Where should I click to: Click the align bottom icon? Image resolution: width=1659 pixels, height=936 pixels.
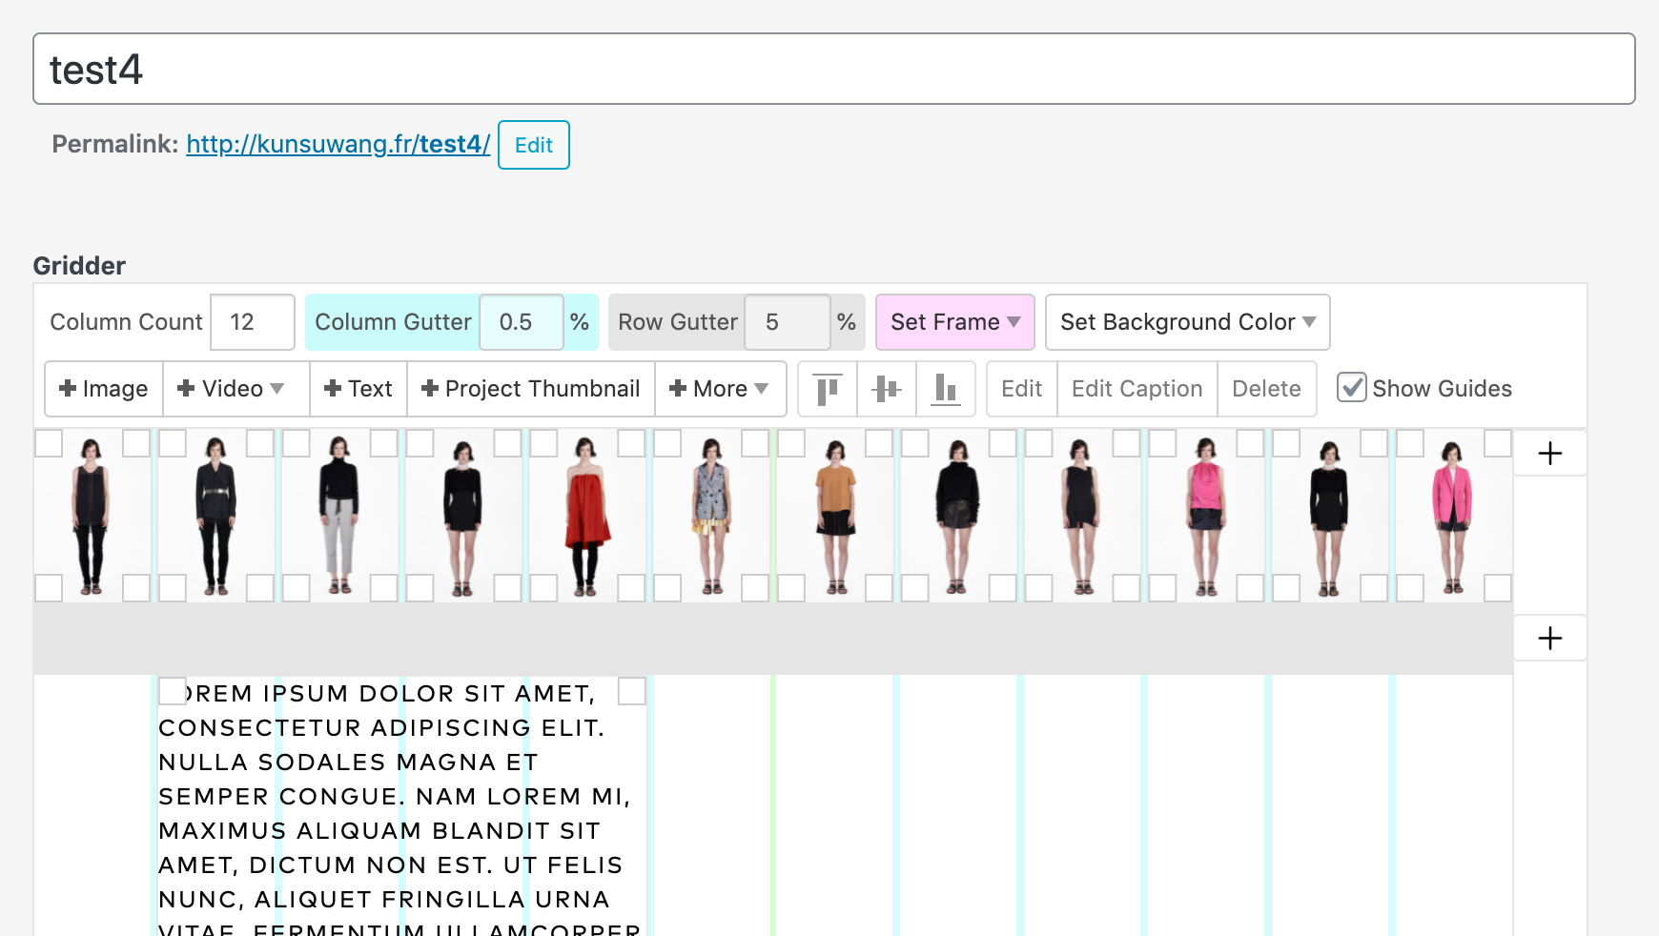click(x=945, y=389)
